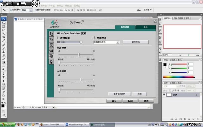
Task: Click the vertical scroll speed slider
Action: point(79,55)
